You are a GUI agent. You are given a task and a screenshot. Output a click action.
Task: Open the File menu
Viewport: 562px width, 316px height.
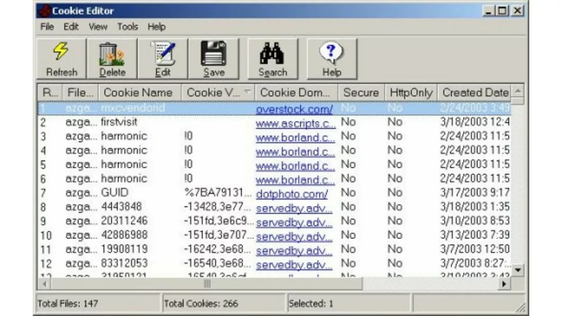coord(47,27)
